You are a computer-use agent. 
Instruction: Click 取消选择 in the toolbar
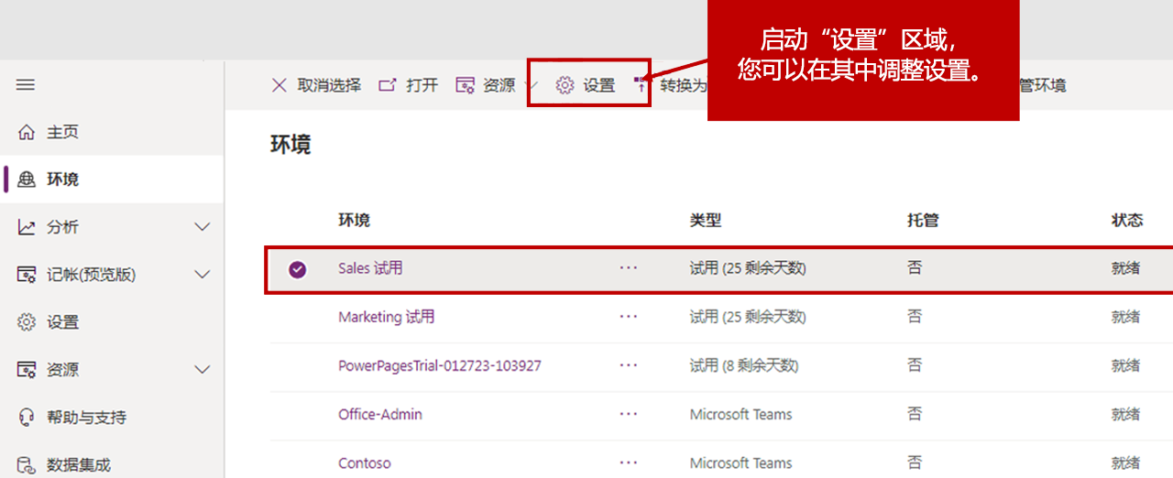329,85
